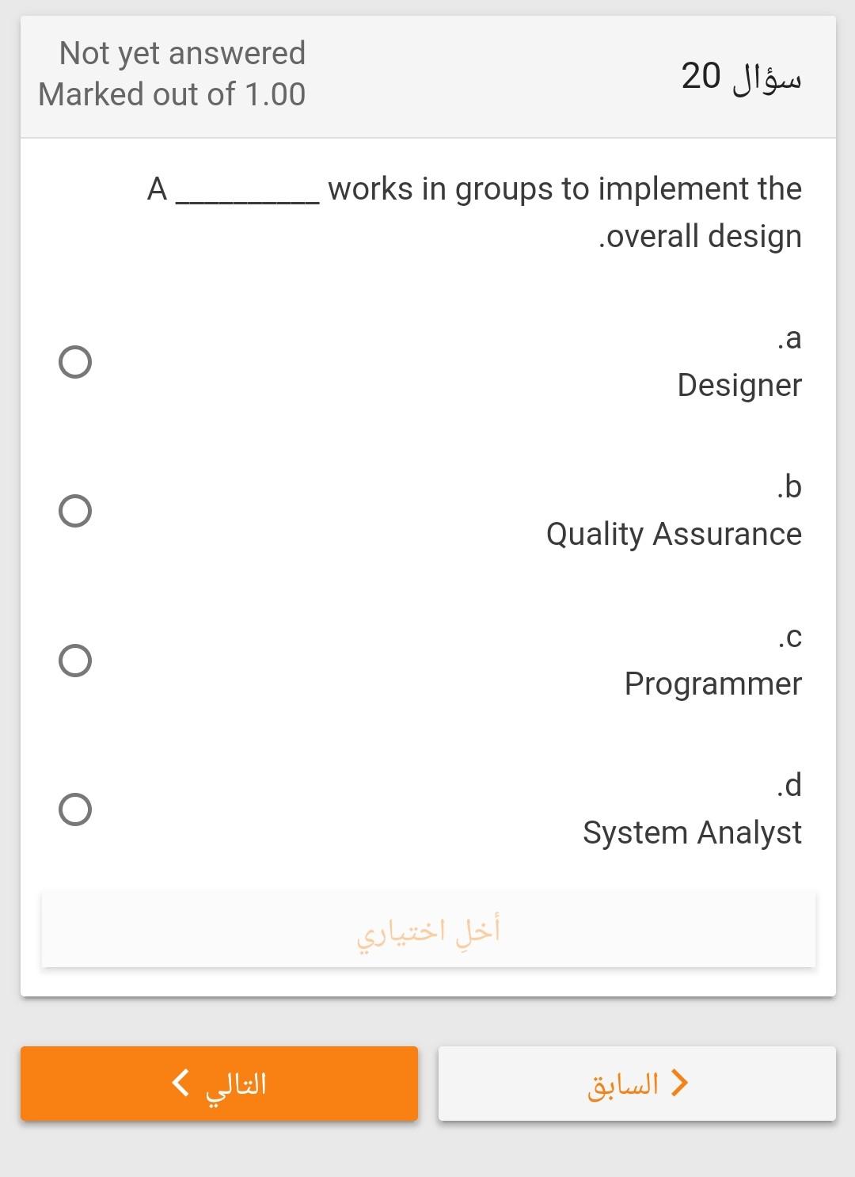Select the radio button for Programmer
This screenshot has width=855, height=1177.
coord(75,659)
